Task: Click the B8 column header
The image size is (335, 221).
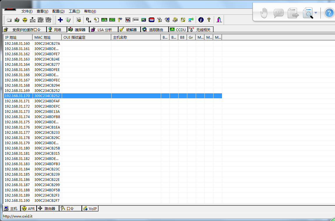Action: click(x=183, y=37)
